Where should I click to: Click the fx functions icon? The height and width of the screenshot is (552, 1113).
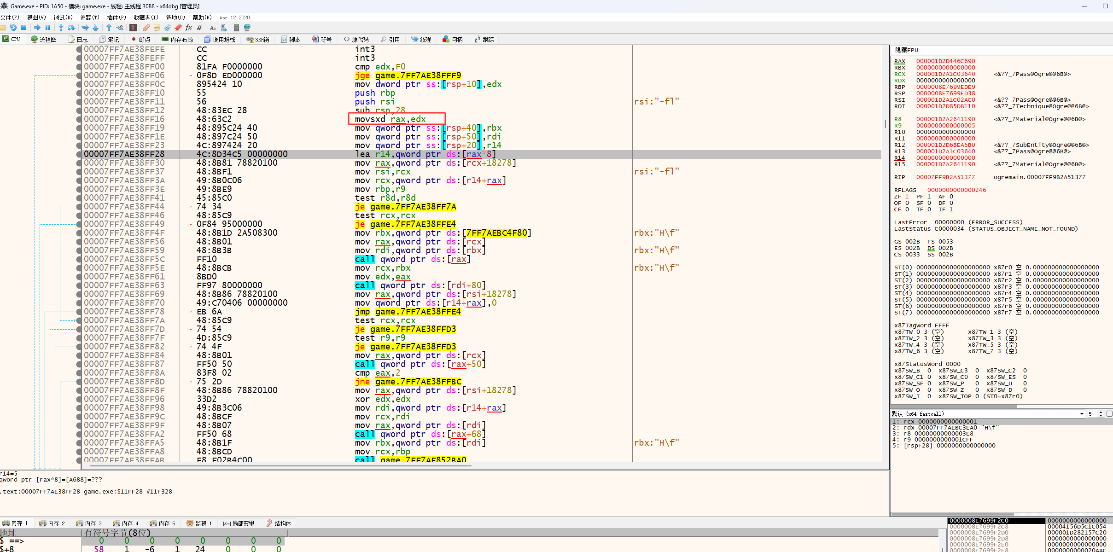[188, 28]
